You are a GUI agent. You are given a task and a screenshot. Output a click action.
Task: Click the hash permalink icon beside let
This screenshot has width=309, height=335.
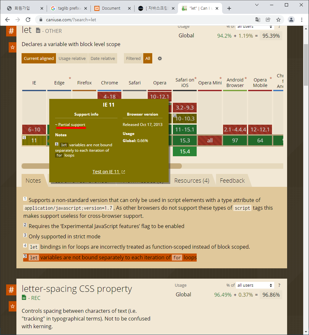click(11, 31)
